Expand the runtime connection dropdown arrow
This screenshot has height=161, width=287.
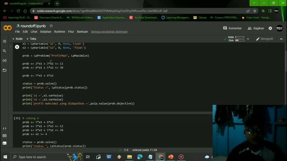248,39
